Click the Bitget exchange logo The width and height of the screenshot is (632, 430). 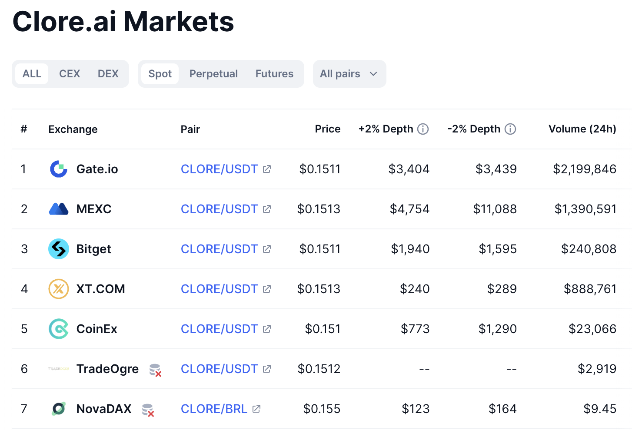(x=58, y=249)
